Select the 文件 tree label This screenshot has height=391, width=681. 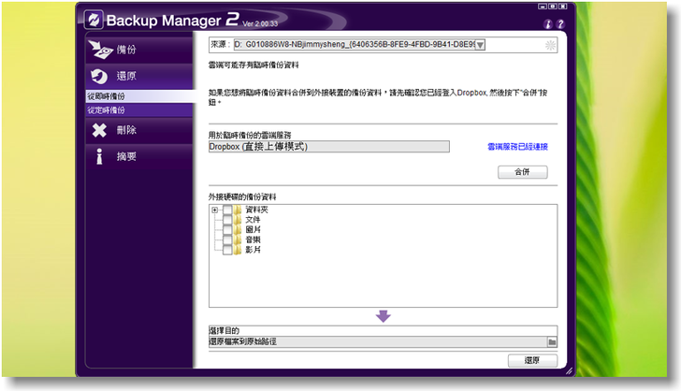tap(253, 220)
